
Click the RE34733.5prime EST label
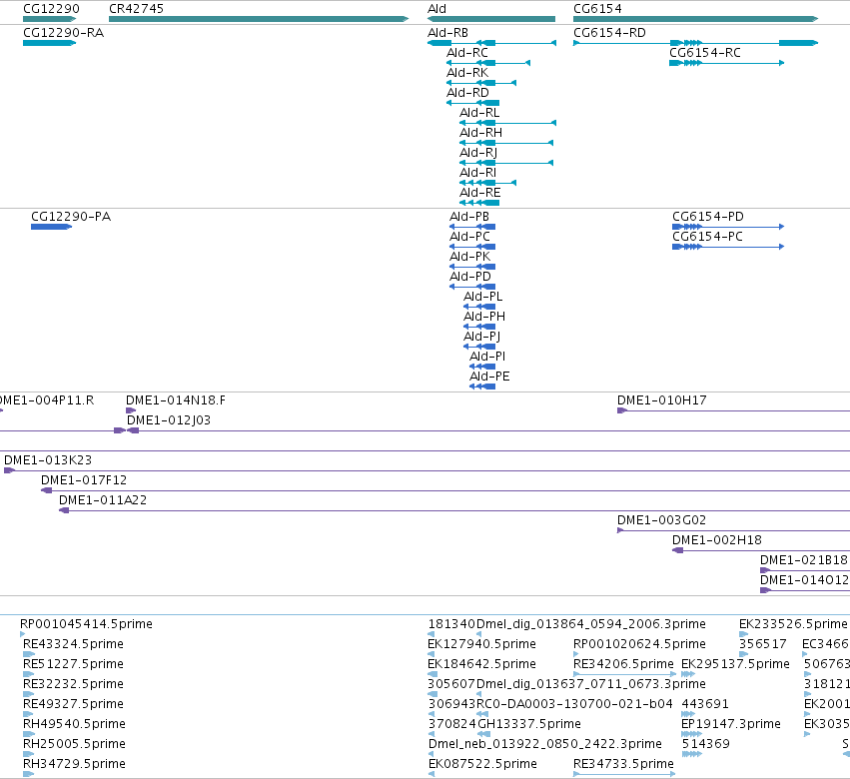(623, 764)
